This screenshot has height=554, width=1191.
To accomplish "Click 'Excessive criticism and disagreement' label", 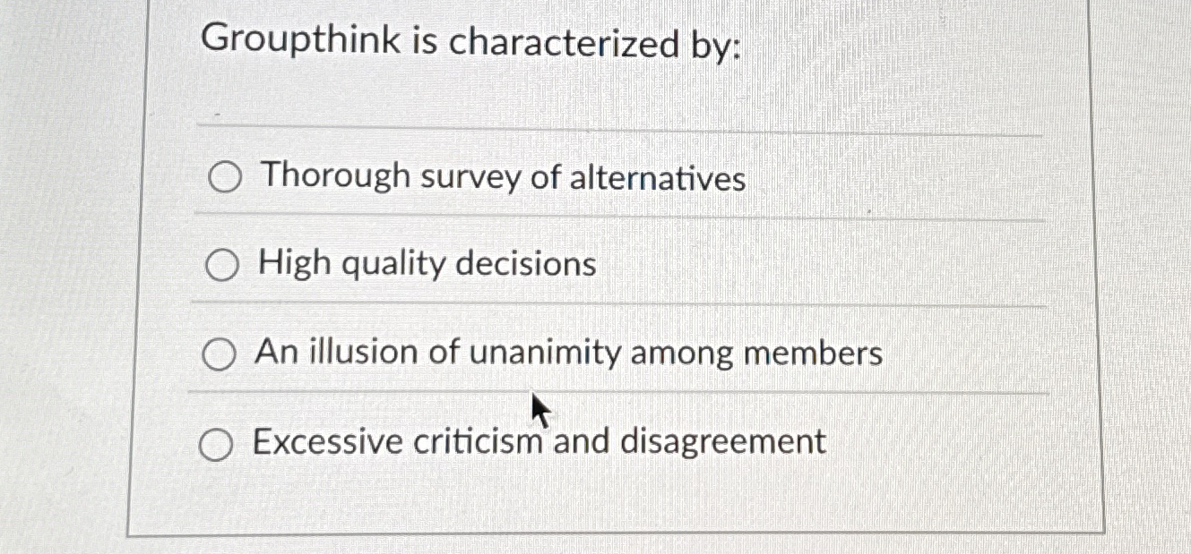I will click(538, 439).
